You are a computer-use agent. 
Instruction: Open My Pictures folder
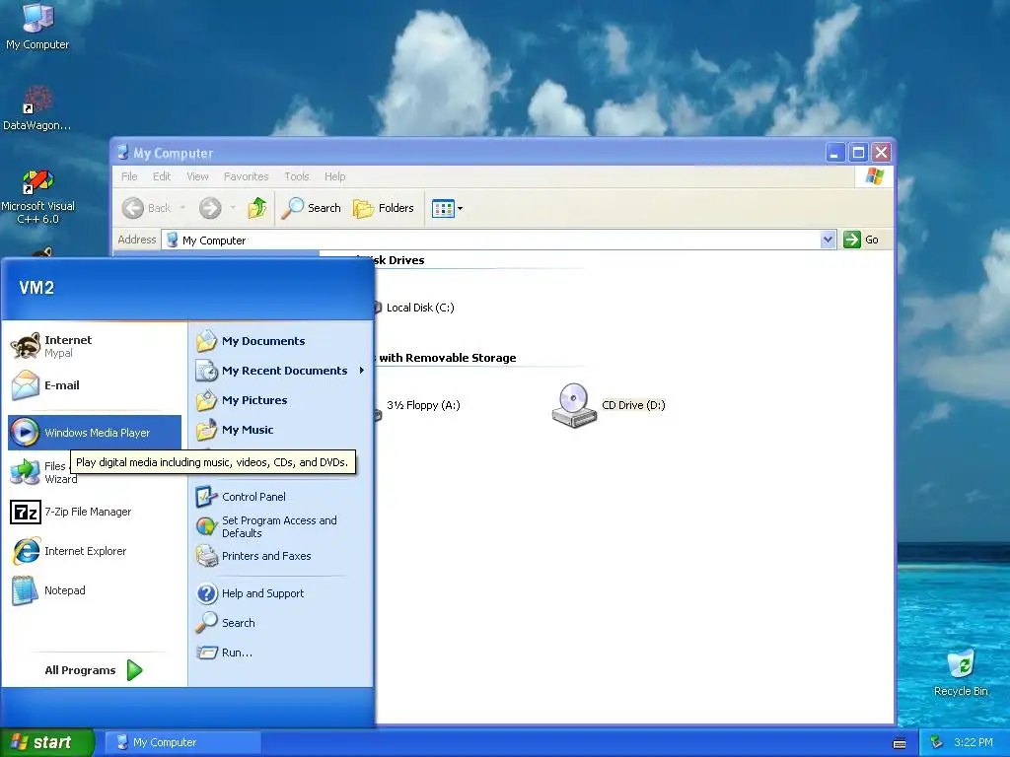pyautogui.click(x=281, y=400)
